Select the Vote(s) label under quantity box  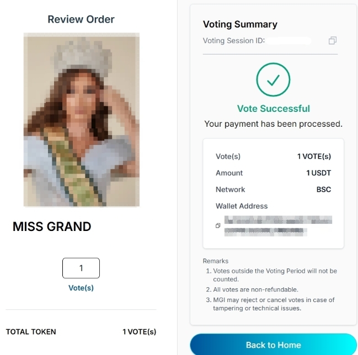[81, 288]
